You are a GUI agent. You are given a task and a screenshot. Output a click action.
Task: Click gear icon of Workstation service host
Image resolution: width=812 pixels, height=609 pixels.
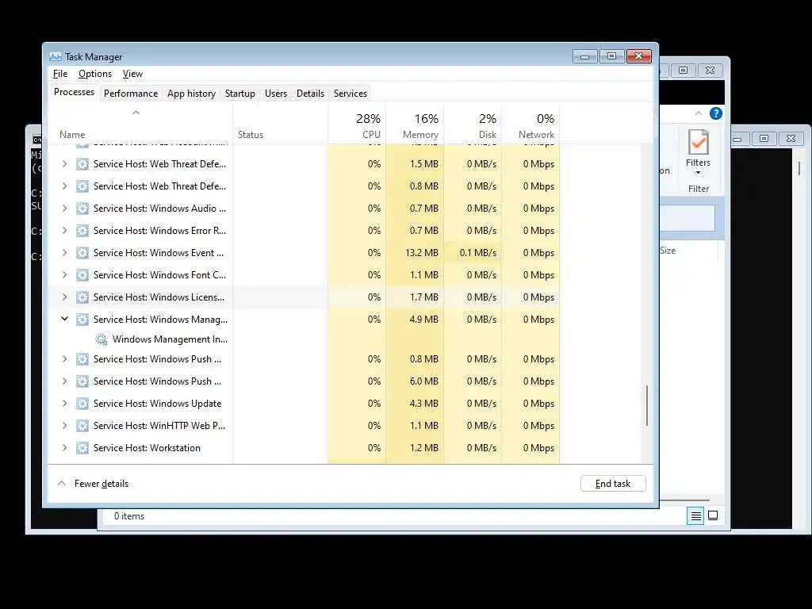click(x=82, y=449)
